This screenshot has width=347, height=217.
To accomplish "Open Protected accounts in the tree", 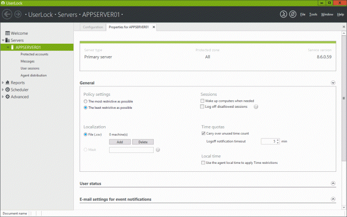I will pyautogui.click(x=34, y=54).
